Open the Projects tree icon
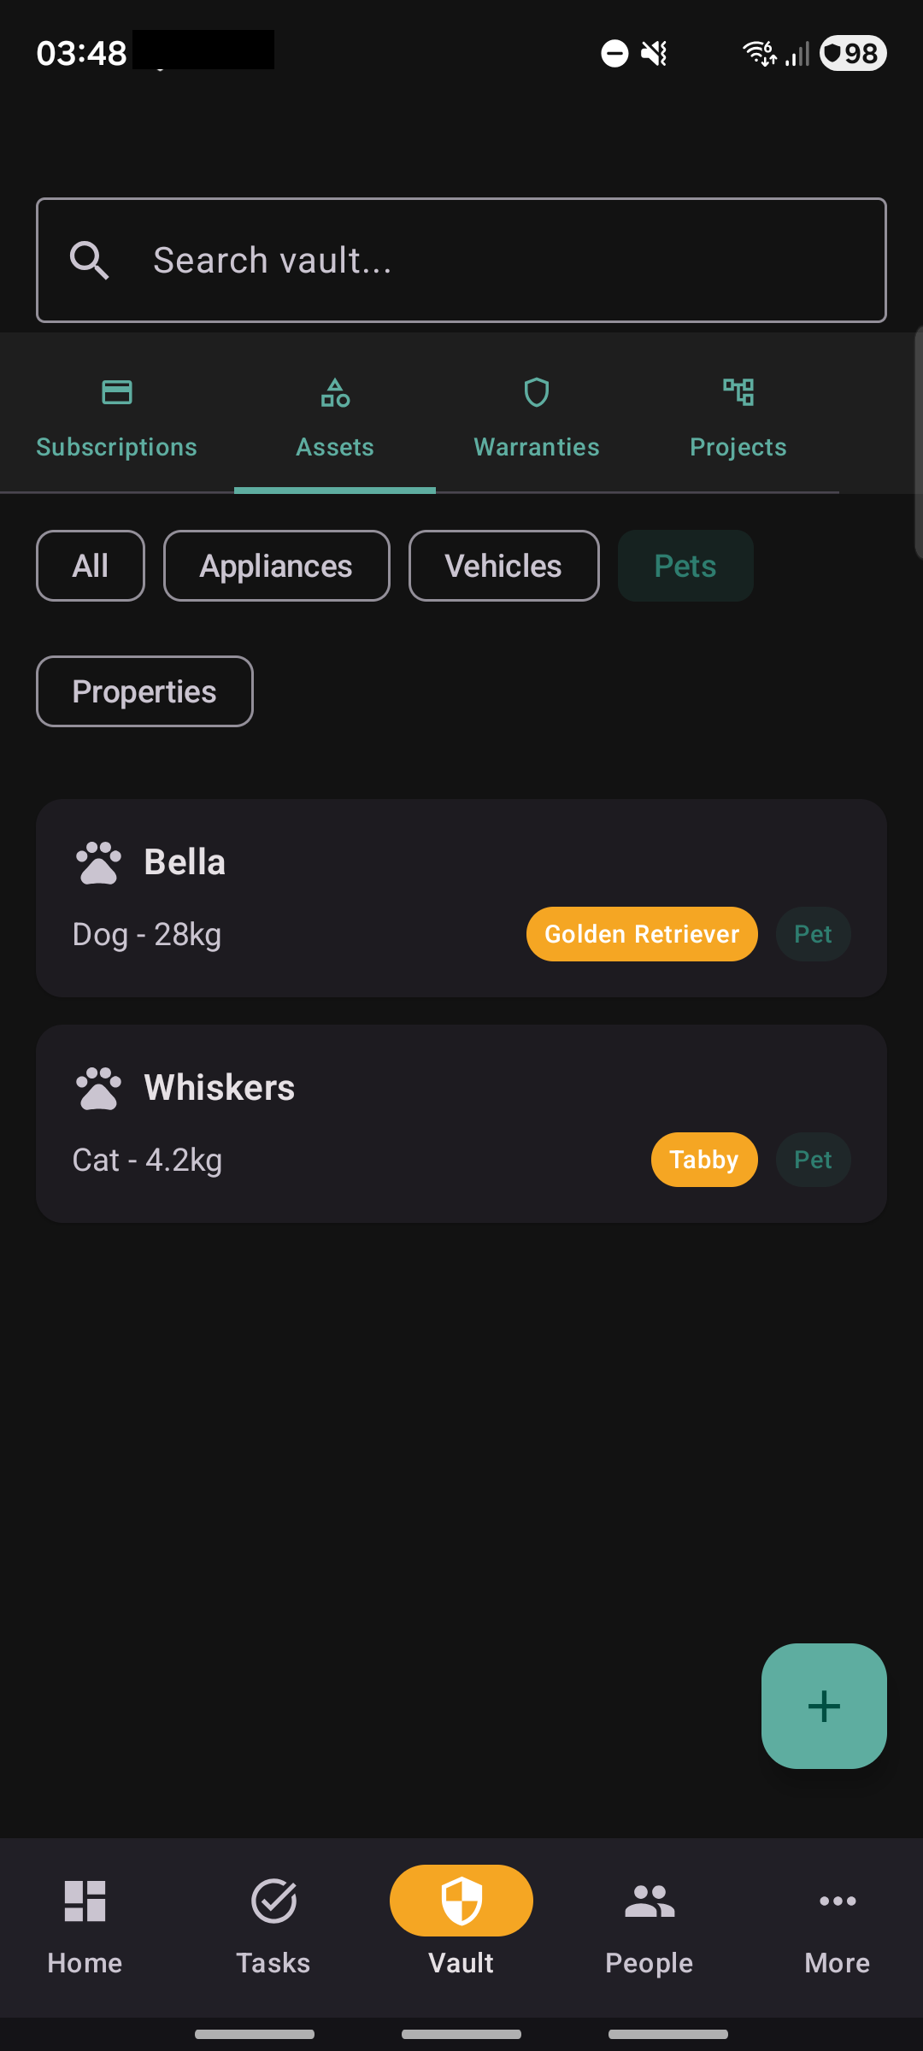 [x=738, y=392]
